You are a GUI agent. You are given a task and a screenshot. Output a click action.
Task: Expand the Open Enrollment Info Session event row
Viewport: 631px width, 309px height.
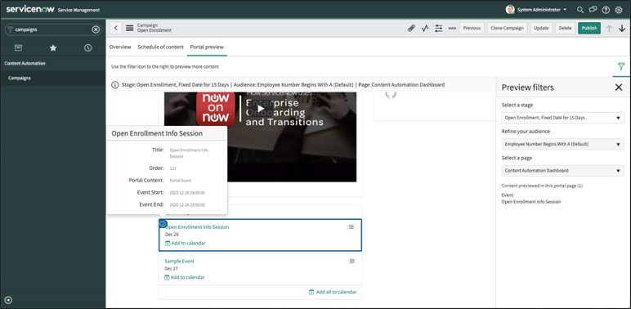(351, 227)
